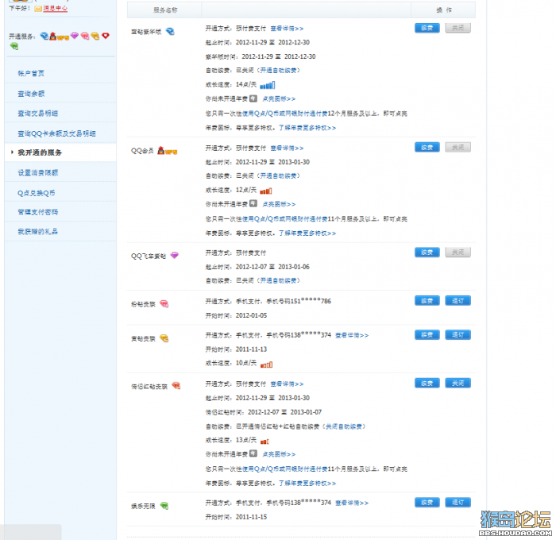This screenshot has height=540, width=556.
Task: Open 我获赠的礼品 in the sidebar
Action: (x=37, y=232)
